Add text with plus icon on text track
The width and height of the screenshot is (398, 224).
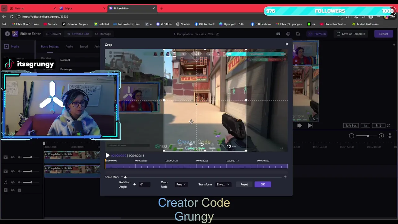point(19,190)
